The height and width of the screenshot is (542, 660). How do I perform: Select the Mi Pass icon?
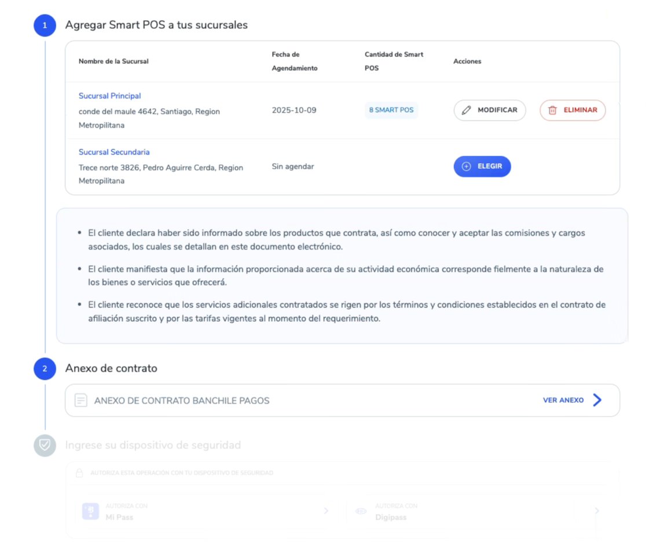pos(90,511)
